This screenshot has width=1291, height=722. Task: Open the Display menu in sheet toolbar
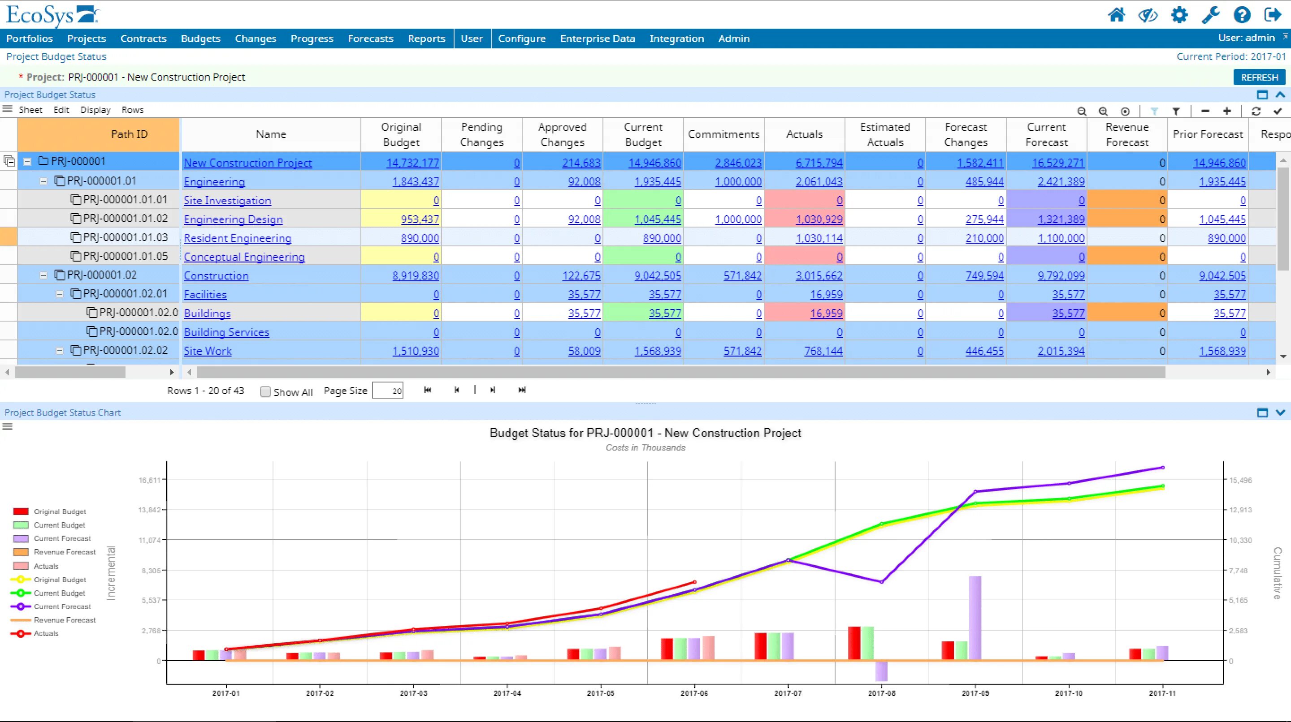coord(95,110)
